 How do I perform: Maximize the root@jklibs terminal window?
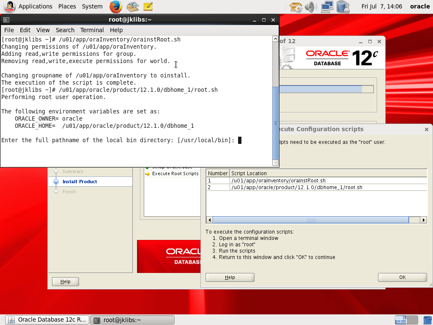[264, 20]
